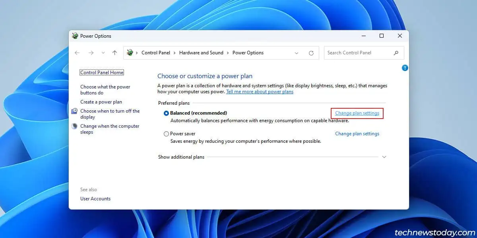477x238 pixels.
Task: Click the moon icon beside computer sleeps
Action: pyautogui.click(x=74, y=126)
